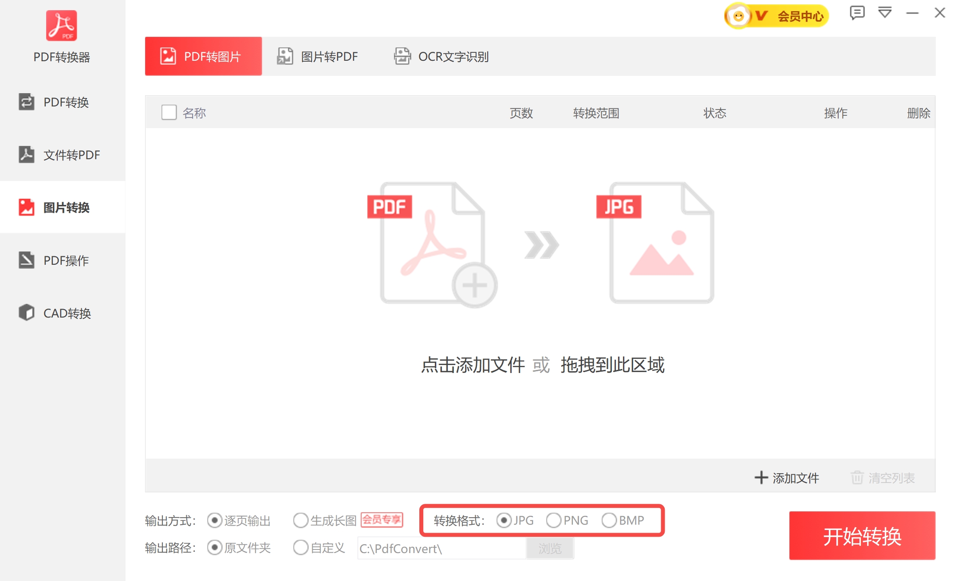The width and height of the screenshot is (954, 581).
Task: Click the double arrow conversion icon
Action: click(x=542, y=245)
